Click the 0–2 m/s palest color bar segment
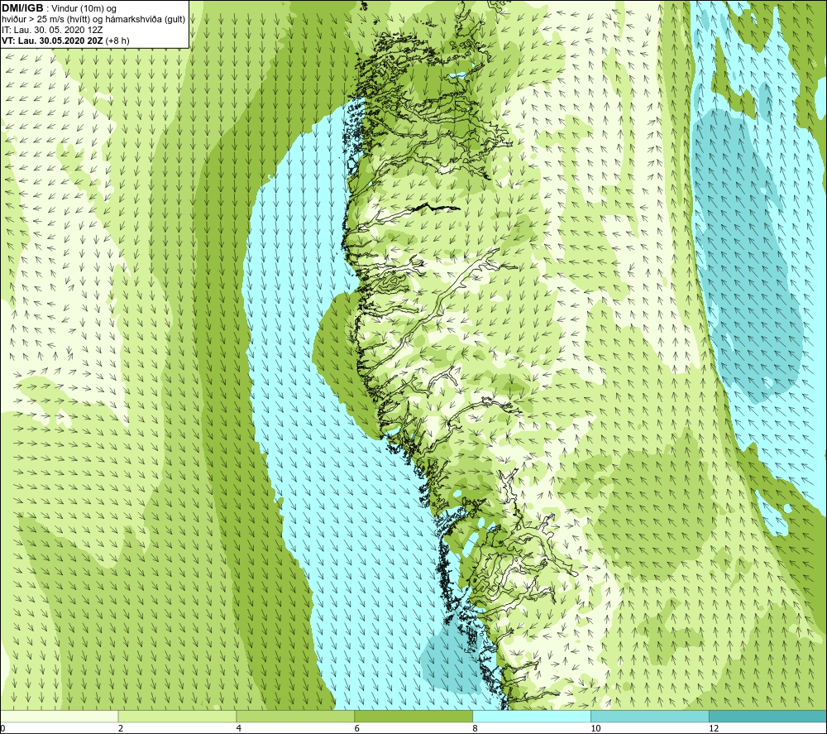Viewport: 827px width, 734px height. click(x=59, y=716)
